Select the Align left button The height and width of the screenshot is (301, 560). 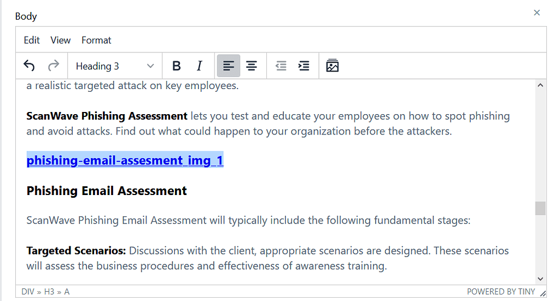coord(228,66)
